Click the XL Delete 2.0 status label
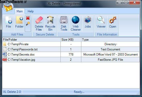Viewport: 142px width, 97px height. [x=12, y=92]
